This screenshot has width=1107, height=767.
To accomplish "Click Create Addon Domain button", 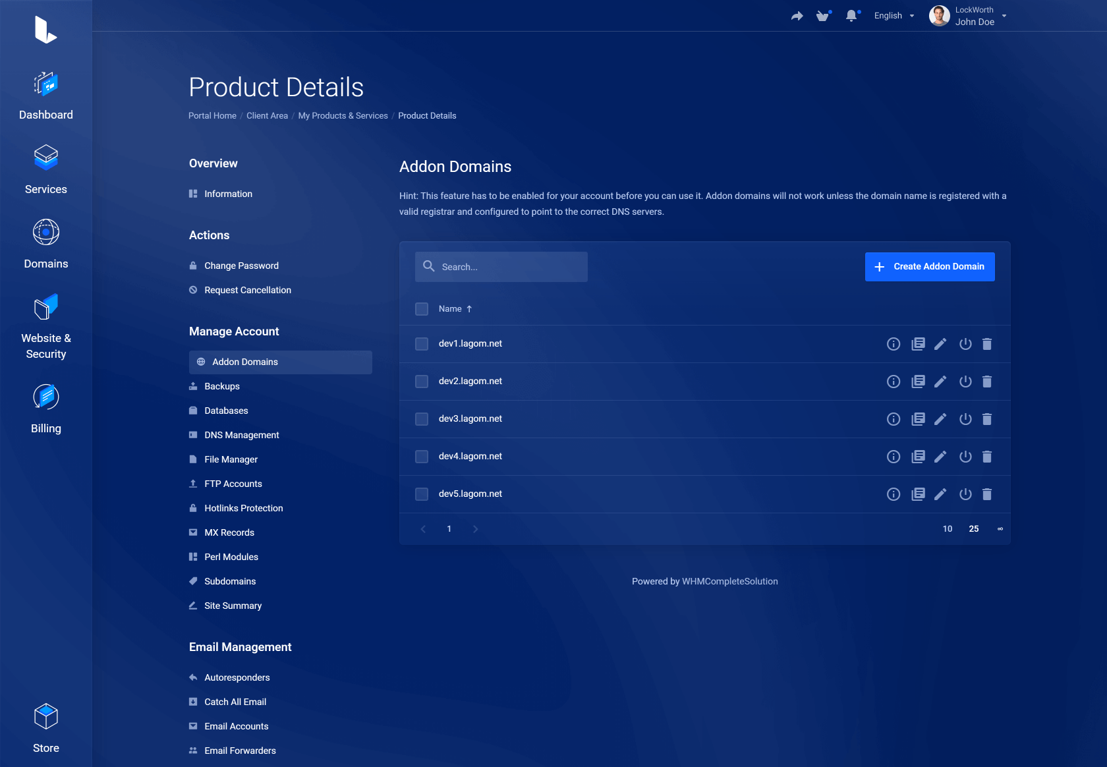I will point(930,267).
